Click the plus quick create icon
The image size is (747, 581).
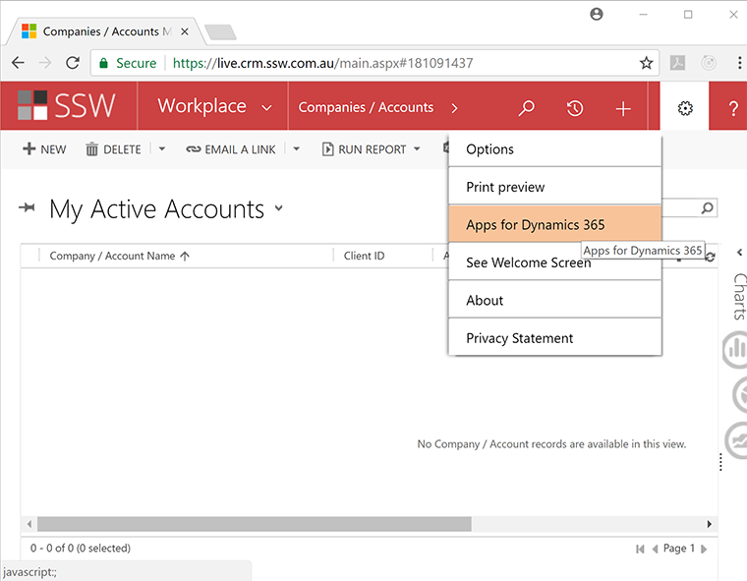[623, 108]
